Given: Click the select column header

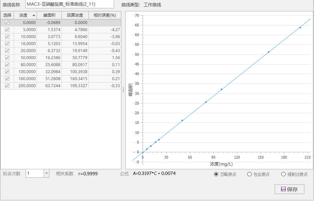Looking at the screenshot, I should click(x=7, y=15).
